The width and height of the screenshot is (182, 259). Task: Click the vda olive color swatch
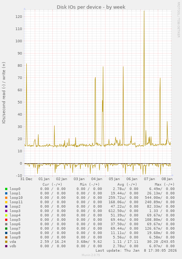tap(6, 242)
